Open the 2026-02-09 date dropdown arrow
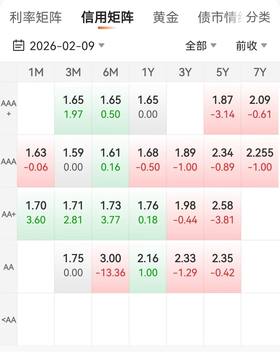 coord(102,46)
